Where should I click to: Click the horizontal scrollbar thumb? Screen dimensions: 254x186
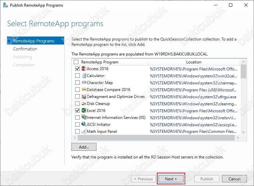click(x=156, y=138)
